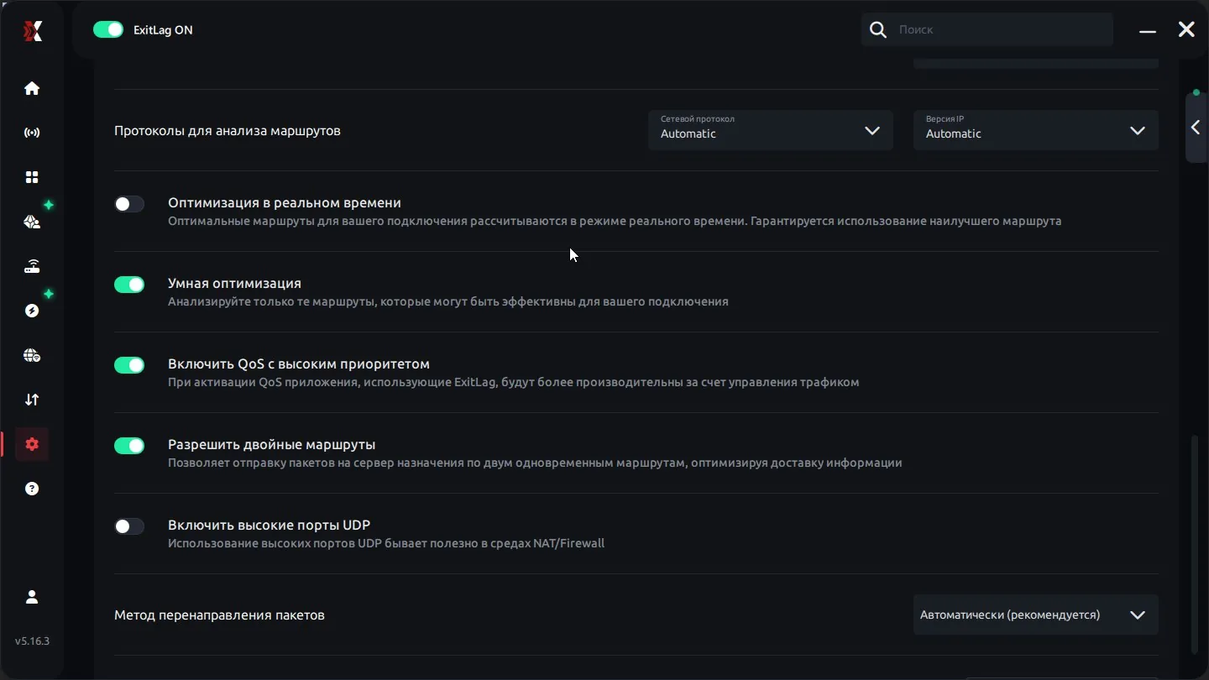Click the Умная оптимизация title text

tap(234, 284)
